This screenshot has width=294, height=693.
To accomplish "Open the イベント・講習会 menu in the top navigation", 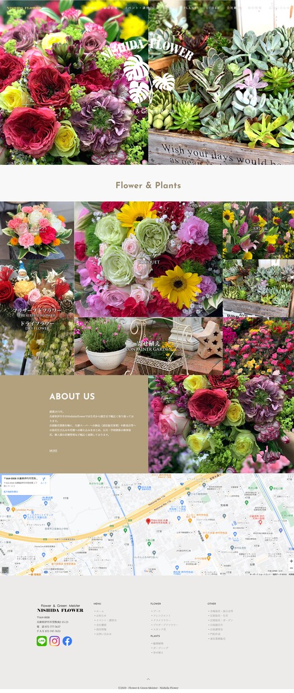I will click(x=137, y=8).
